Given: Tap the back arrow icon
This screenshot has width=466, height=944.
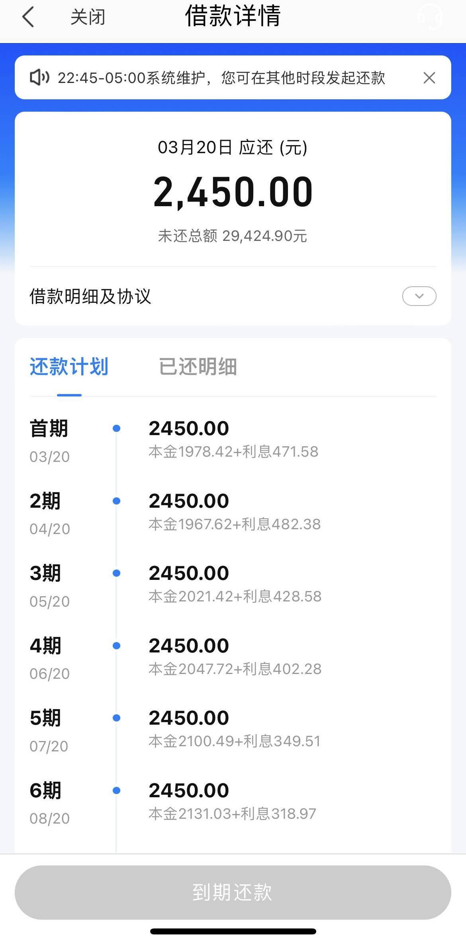Looking at the screenshot, I should tap(28, 17).
